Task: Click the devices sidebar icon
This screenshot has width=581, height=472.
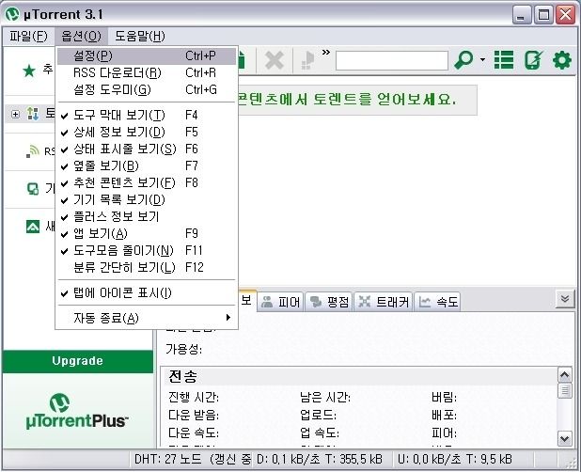Action: click(x=33, y=189)
